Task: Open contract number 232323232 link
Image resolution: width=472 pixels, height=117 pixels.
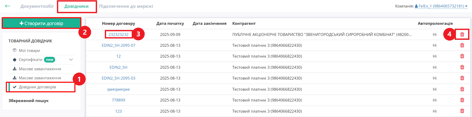Action: pyautogui.click(x=119, y=34)
